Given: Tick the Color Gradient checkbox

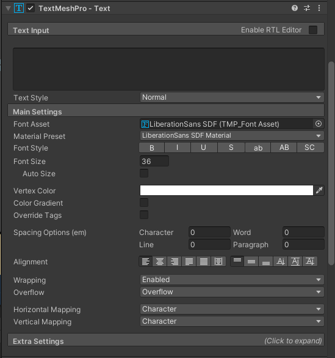Looking at the screenshot, I should tap(144, 203).
